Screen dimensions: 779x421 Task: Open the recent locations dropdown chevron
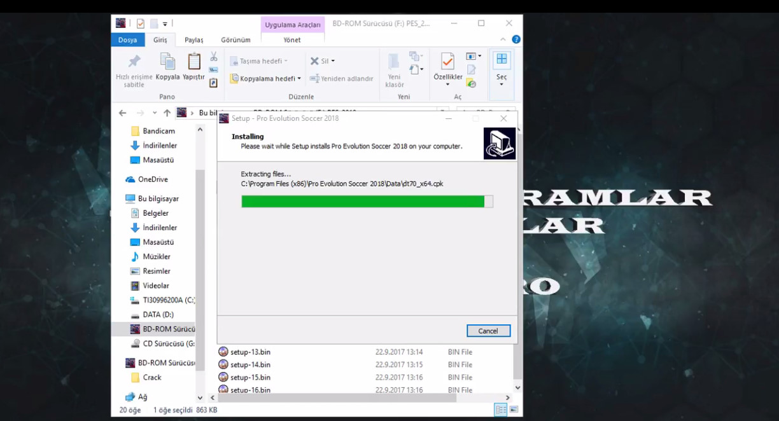[155, 113]
